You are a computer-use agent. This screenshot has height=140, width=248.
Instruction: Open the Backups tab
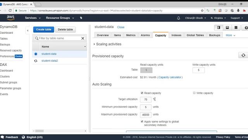pos(215,35)
